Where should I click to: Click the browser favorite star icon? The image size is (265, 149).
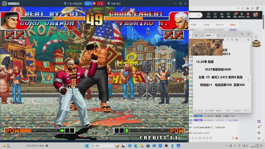click(242, 8)
